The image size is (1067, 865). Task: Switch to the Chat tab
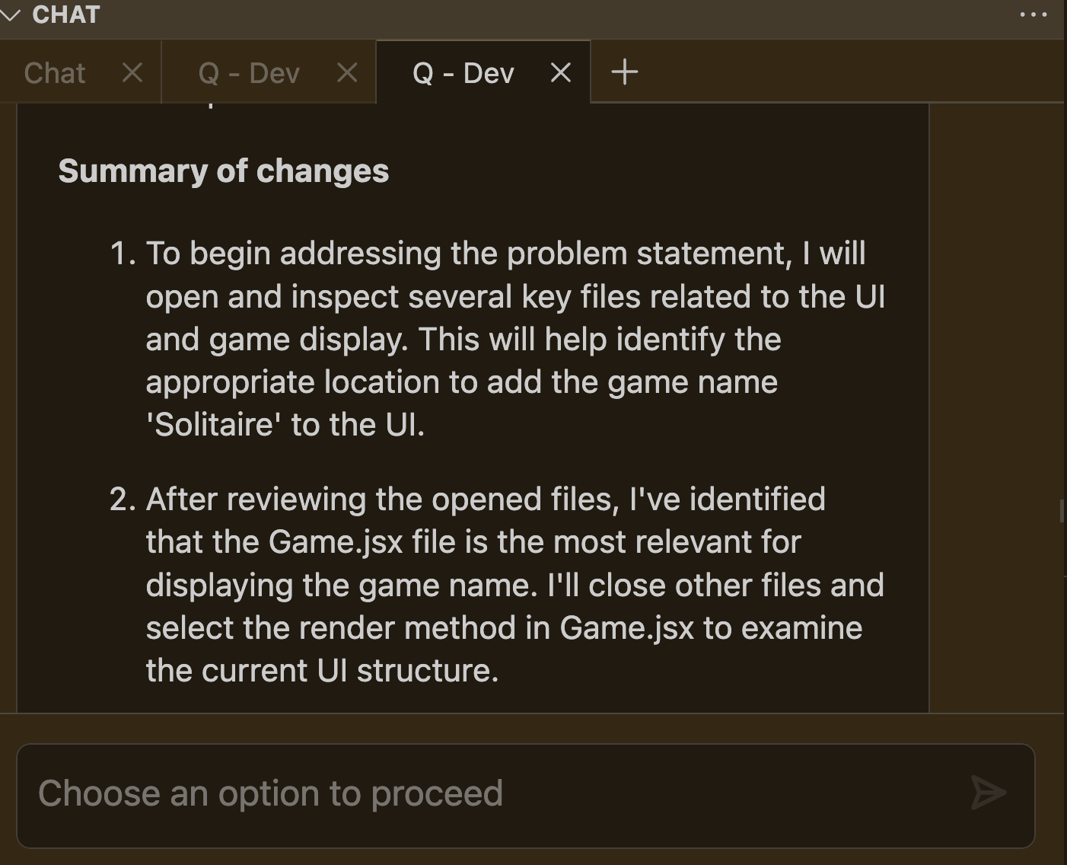tap(54, 72)
